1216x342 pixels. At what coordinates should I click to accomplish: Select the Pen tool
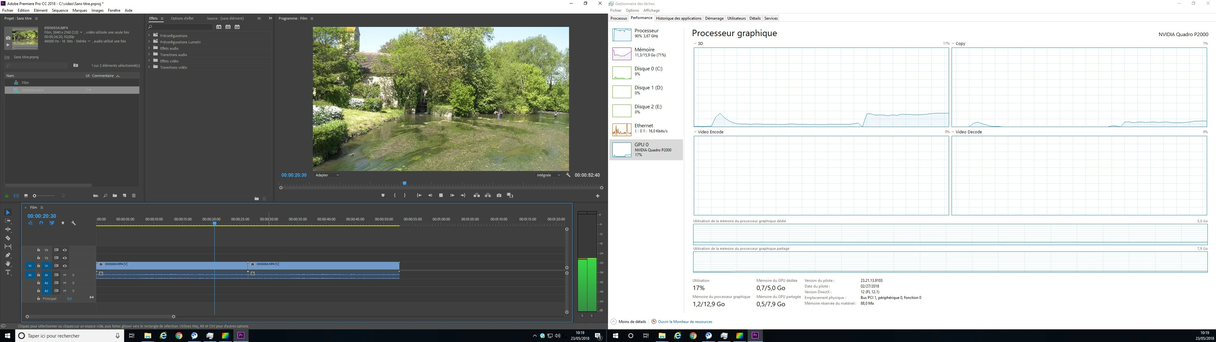(8, 255)
